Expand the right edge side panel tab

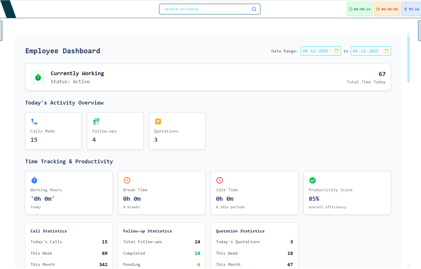click(x=420, y=31)
